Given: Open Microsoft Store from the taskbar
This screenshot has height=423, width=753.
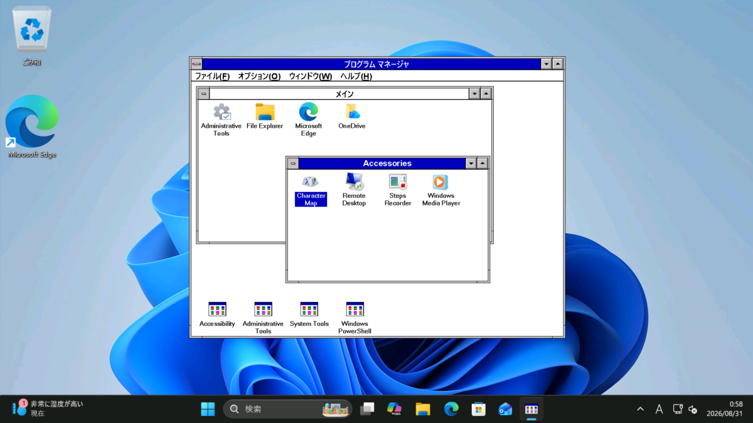Looking at the screenshot, I should [478, 409].
